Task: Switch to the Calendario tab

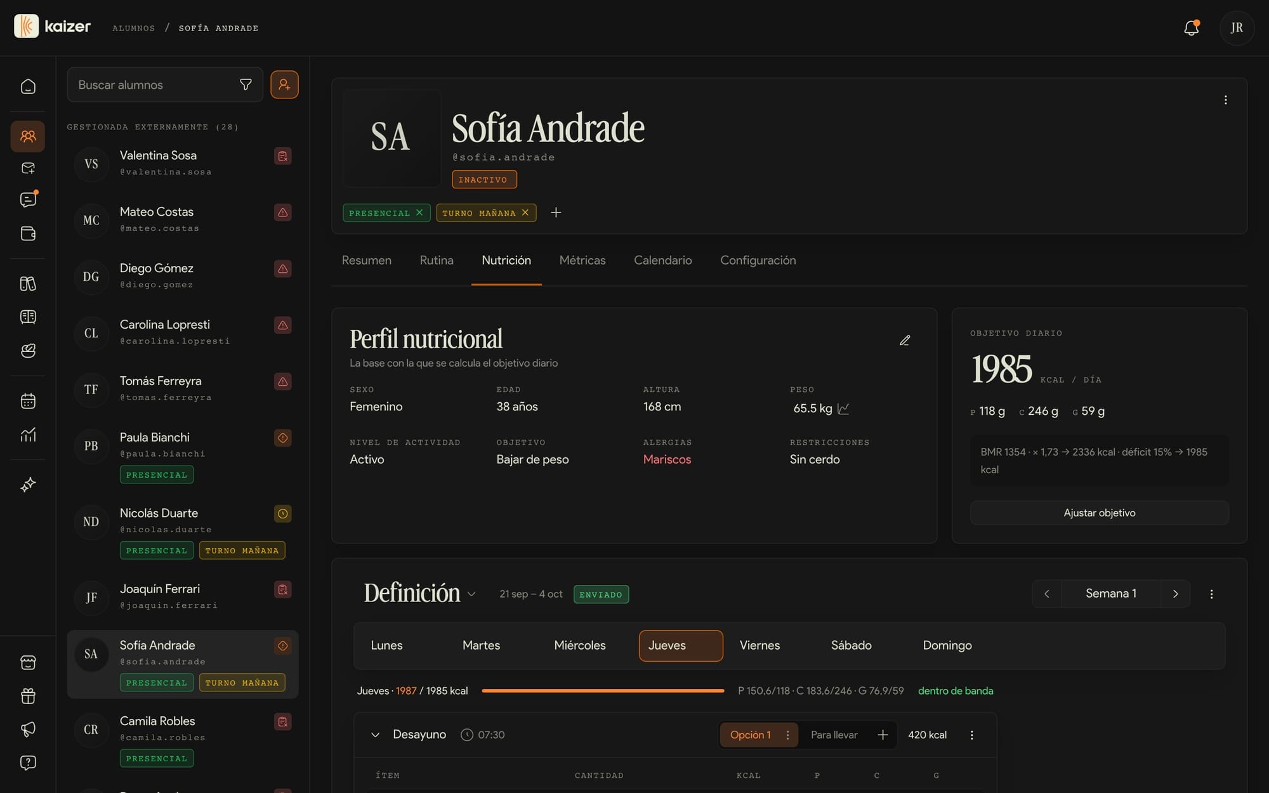Action: click(662, 260)
